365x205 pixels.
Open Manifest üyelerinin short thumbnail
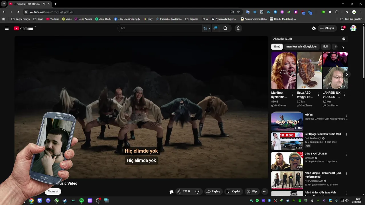(284, 70)
